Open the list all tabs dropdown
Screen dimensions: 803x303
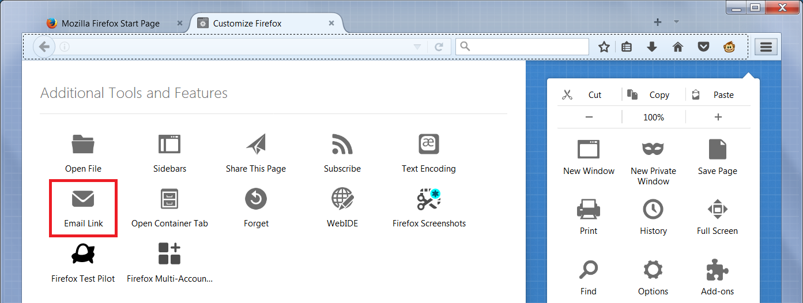click(x=677, y=22)
